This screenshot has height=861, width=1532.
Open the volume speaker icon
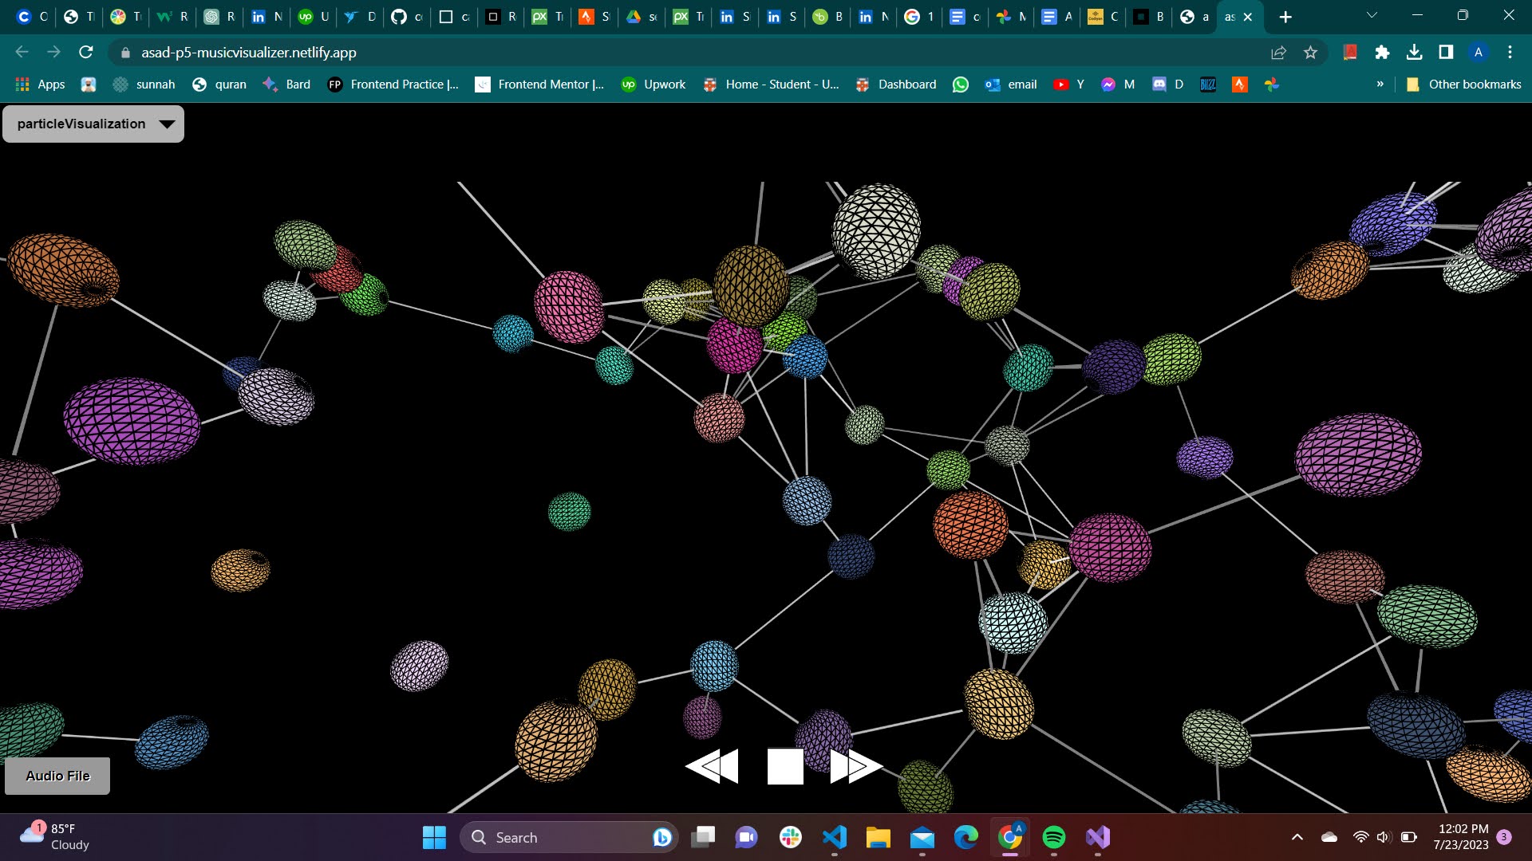pyautogui.click(x=1384, y=837)
